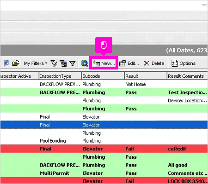Viewport: 208px width, 184px height.
Task: Select the Pool Bonding Plumbing row
Action: point(104,141)
